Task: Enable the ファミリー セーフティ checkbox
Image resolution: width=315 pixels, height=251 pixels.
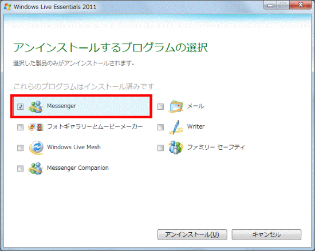Action: tap(160, 148)
